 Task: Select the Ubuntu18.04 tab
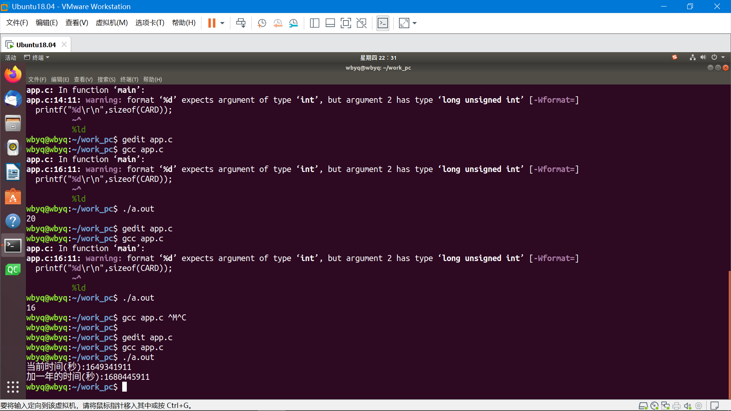pos(36,45)
